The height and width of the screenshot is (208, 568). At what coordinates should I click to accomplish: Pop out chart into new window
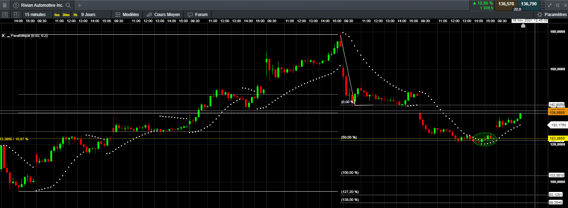558,5
